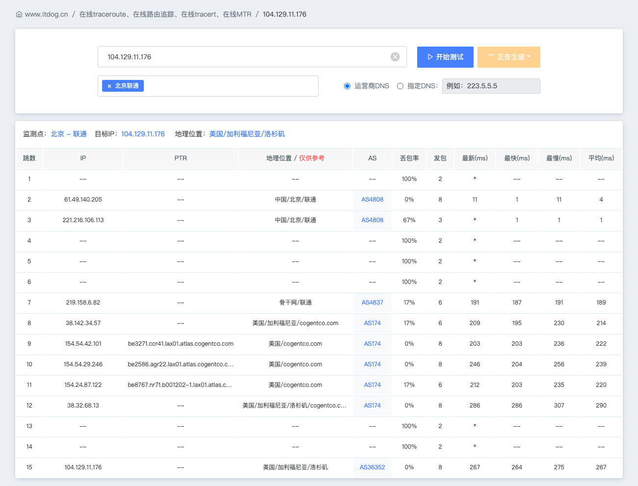Click the IP address input box
638x486 pixels.
point(252,57)
